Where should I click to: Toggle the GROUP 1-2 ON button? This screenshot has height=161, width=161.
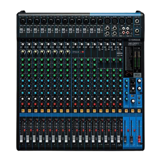tap(126, 111)
